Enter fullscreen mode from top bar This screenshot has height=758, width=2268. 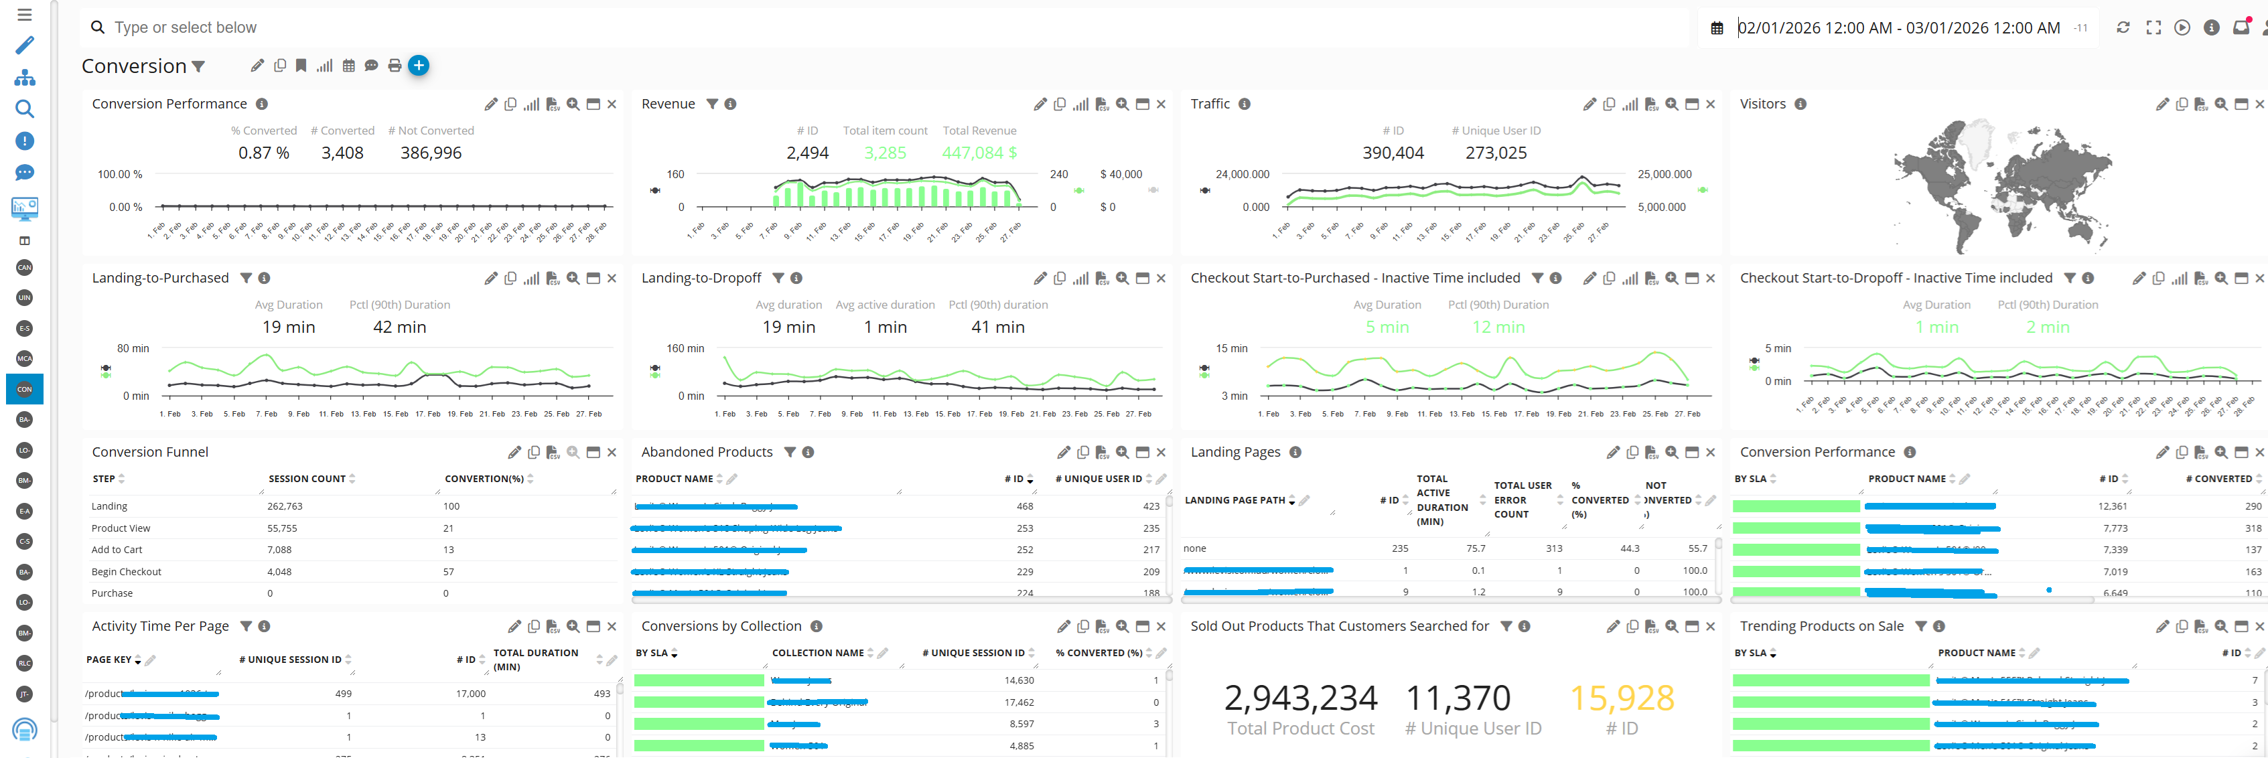2153,28
